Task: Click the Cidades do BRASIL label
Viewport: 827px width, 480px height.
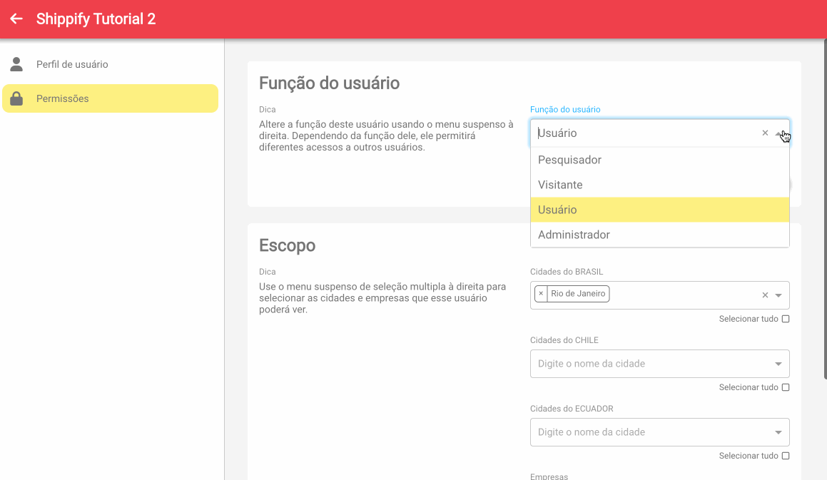Action: [x=567, y=272]
